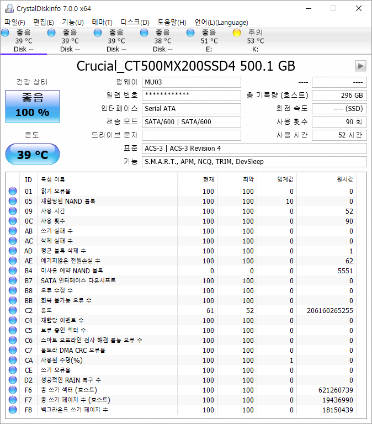Select the K: drive with caution status

[255, 41]
